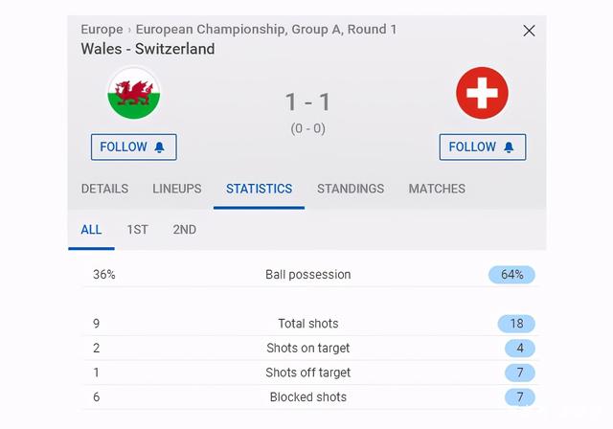
Task: Open the Standings tab
Action: click(351, 189)
